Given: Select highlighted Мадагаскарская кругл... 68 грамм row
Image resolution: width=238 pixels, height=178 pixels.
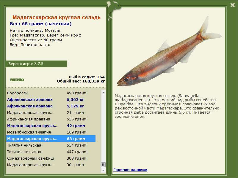Looking at the screenshot, I should pos(51,139).
